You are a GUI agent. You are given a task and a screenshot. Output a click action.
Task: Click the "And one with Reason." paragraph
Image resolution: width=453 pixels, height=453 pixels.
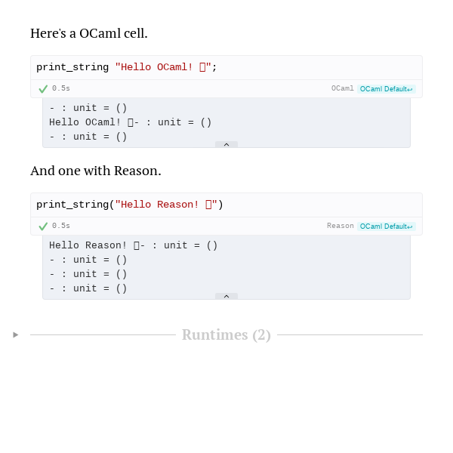pyautogui.click(x=96, y=171)
